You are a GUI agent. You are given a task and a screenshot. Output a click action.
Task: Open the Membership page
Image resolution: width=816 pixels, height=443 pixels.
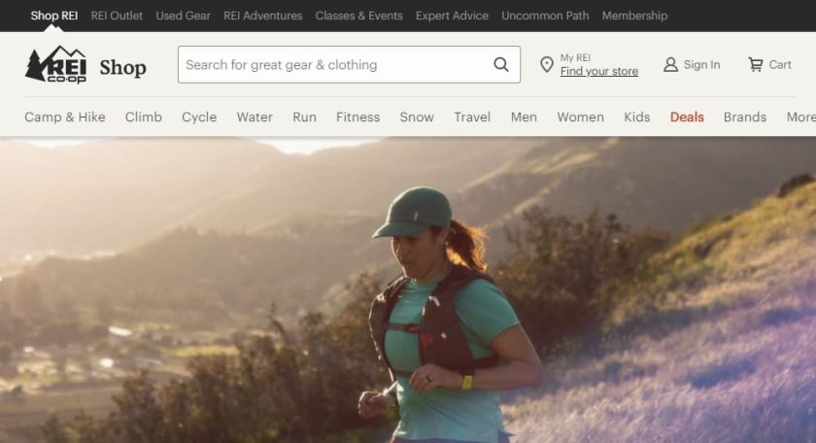(x=634, y=16)
